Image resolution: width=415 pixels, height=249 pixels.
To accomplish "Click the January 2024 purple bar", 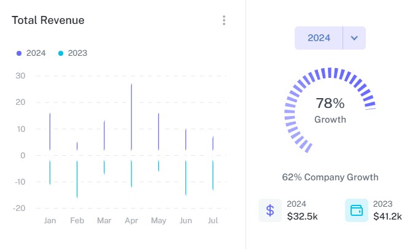I will (50, 131).
